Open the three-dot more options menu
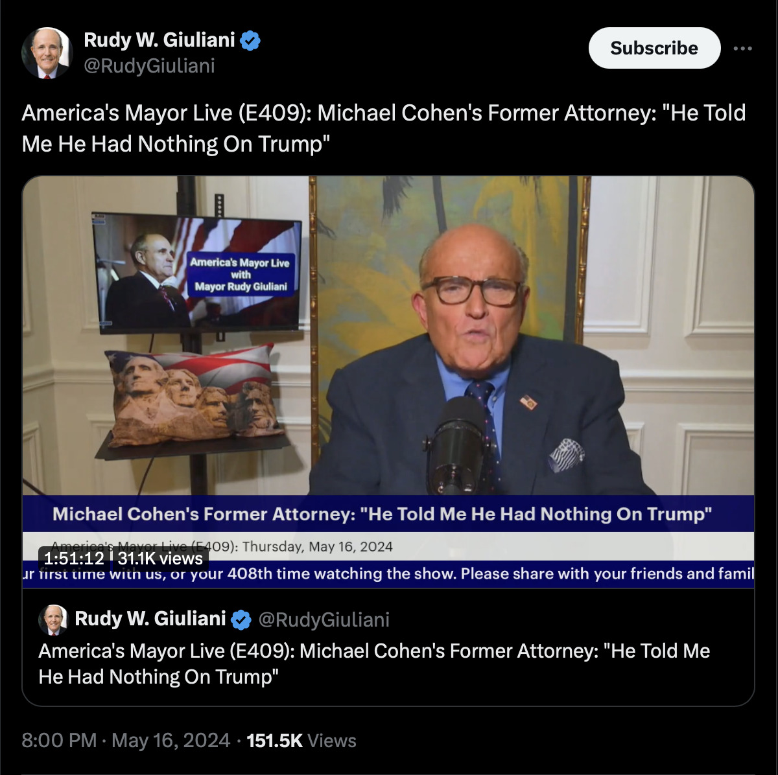Image resolution: width=778 pixels, height=775 pixels. coord(742,49)
